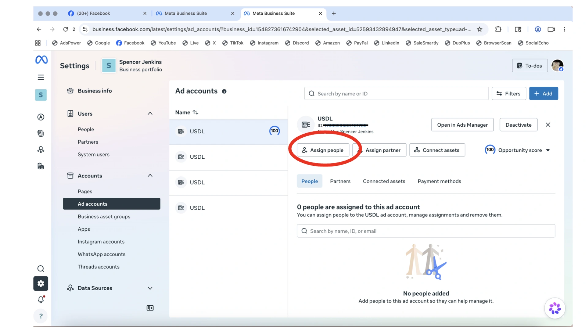Open the YouTube bookmark
Viewport: 588px width, 331px height.
coord(163,43)
